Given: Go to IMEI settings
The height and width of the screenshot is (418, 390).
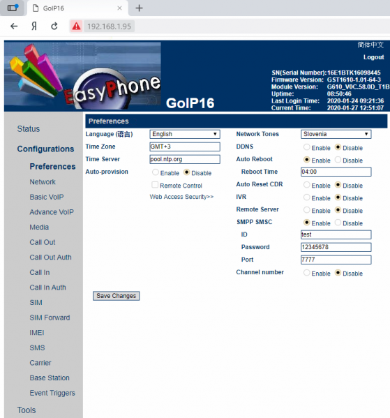Looking at the screenshot, I should pos(37,333).
